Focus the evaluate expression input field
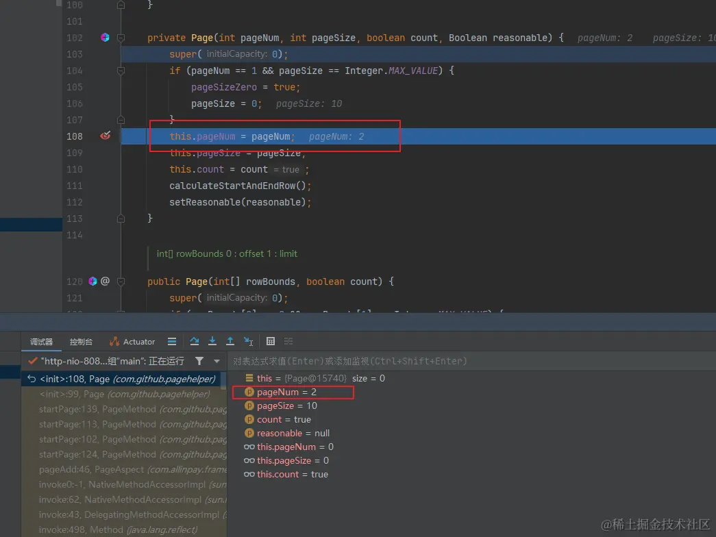Viewport: 716px width, 537px height. 471,361
